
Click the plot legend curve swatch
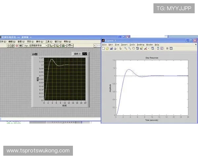tap(85, 54)
